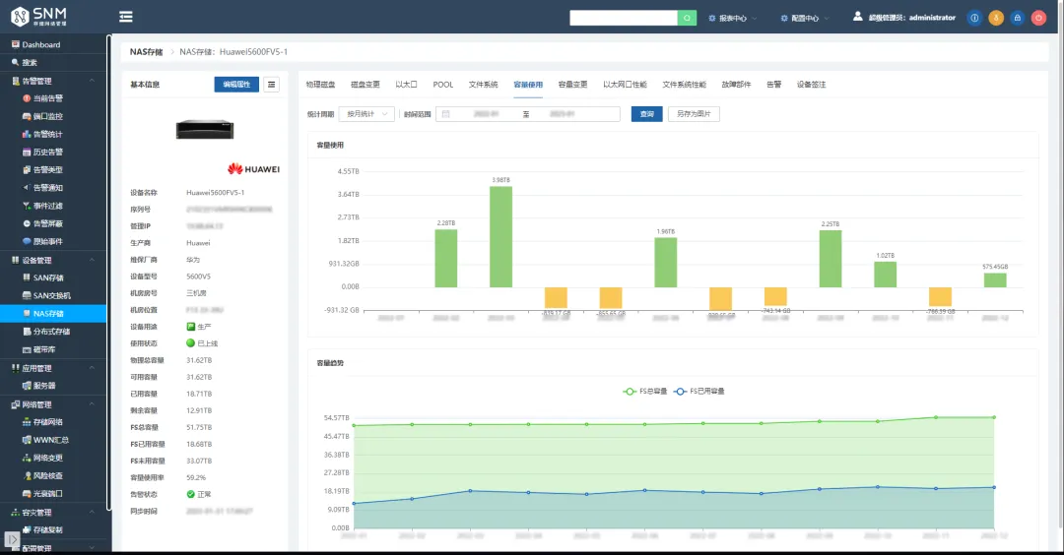Click the green search magnifier button
This screenshot has height=555, width=1064.
point(687,18)
